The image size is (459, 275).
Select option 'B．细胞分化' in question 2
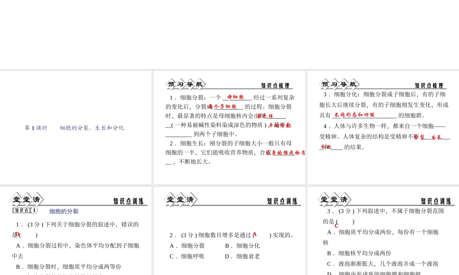pyautogui.click(x=242, y=246)
